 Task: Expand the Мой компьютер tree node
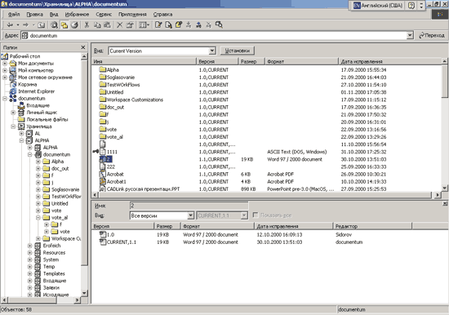point(5,70)
